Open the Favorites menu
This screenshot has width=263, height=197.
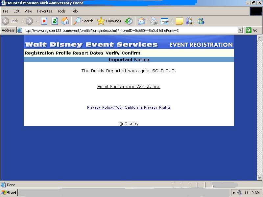click(x=45, y=11)
